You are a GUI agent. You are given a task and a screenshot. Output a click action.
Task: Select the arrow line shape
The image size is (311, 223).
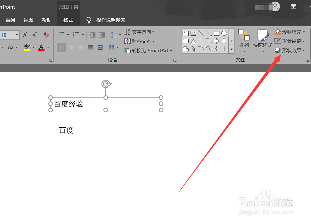(x=209, y=33)
